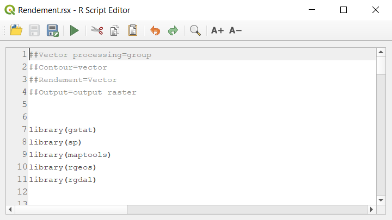Paste from clipboard icon
This screenshot has height=220, width=392.
[133, 30]
